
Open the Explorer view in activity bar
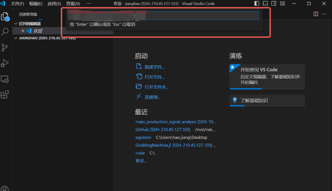tap(5, 16)
